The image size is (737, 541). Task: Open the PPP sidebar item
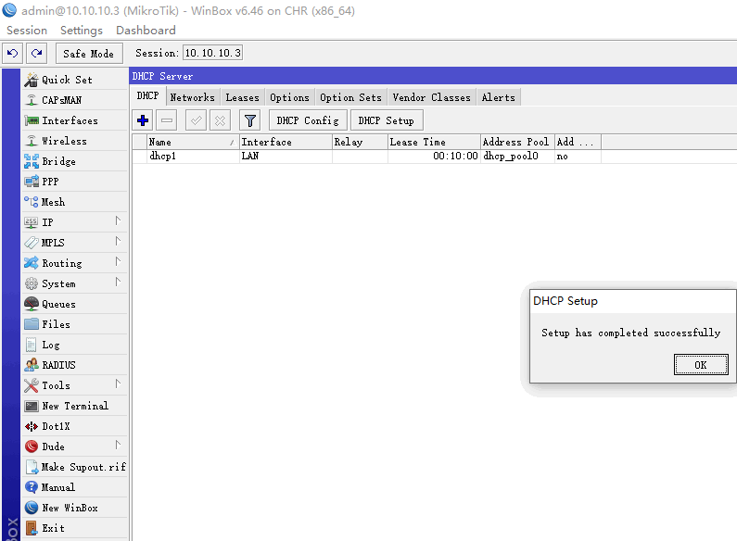pyautogui.click(x=75, y=182)
